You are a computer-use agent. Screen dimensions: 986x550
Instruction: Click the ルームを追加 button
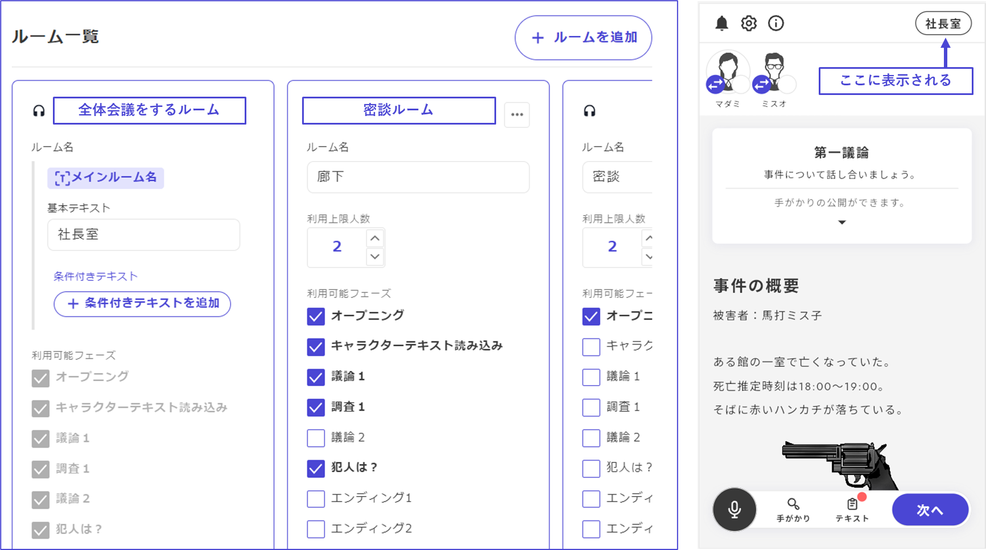pos(583,38)
